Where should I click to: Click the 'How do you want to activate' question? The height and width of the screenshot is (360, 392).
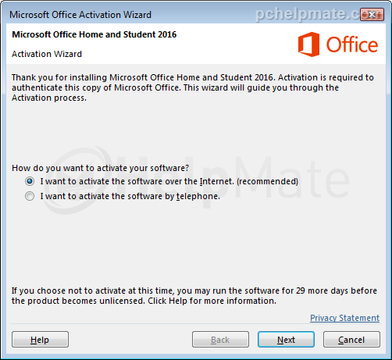[x=101, y=168]
